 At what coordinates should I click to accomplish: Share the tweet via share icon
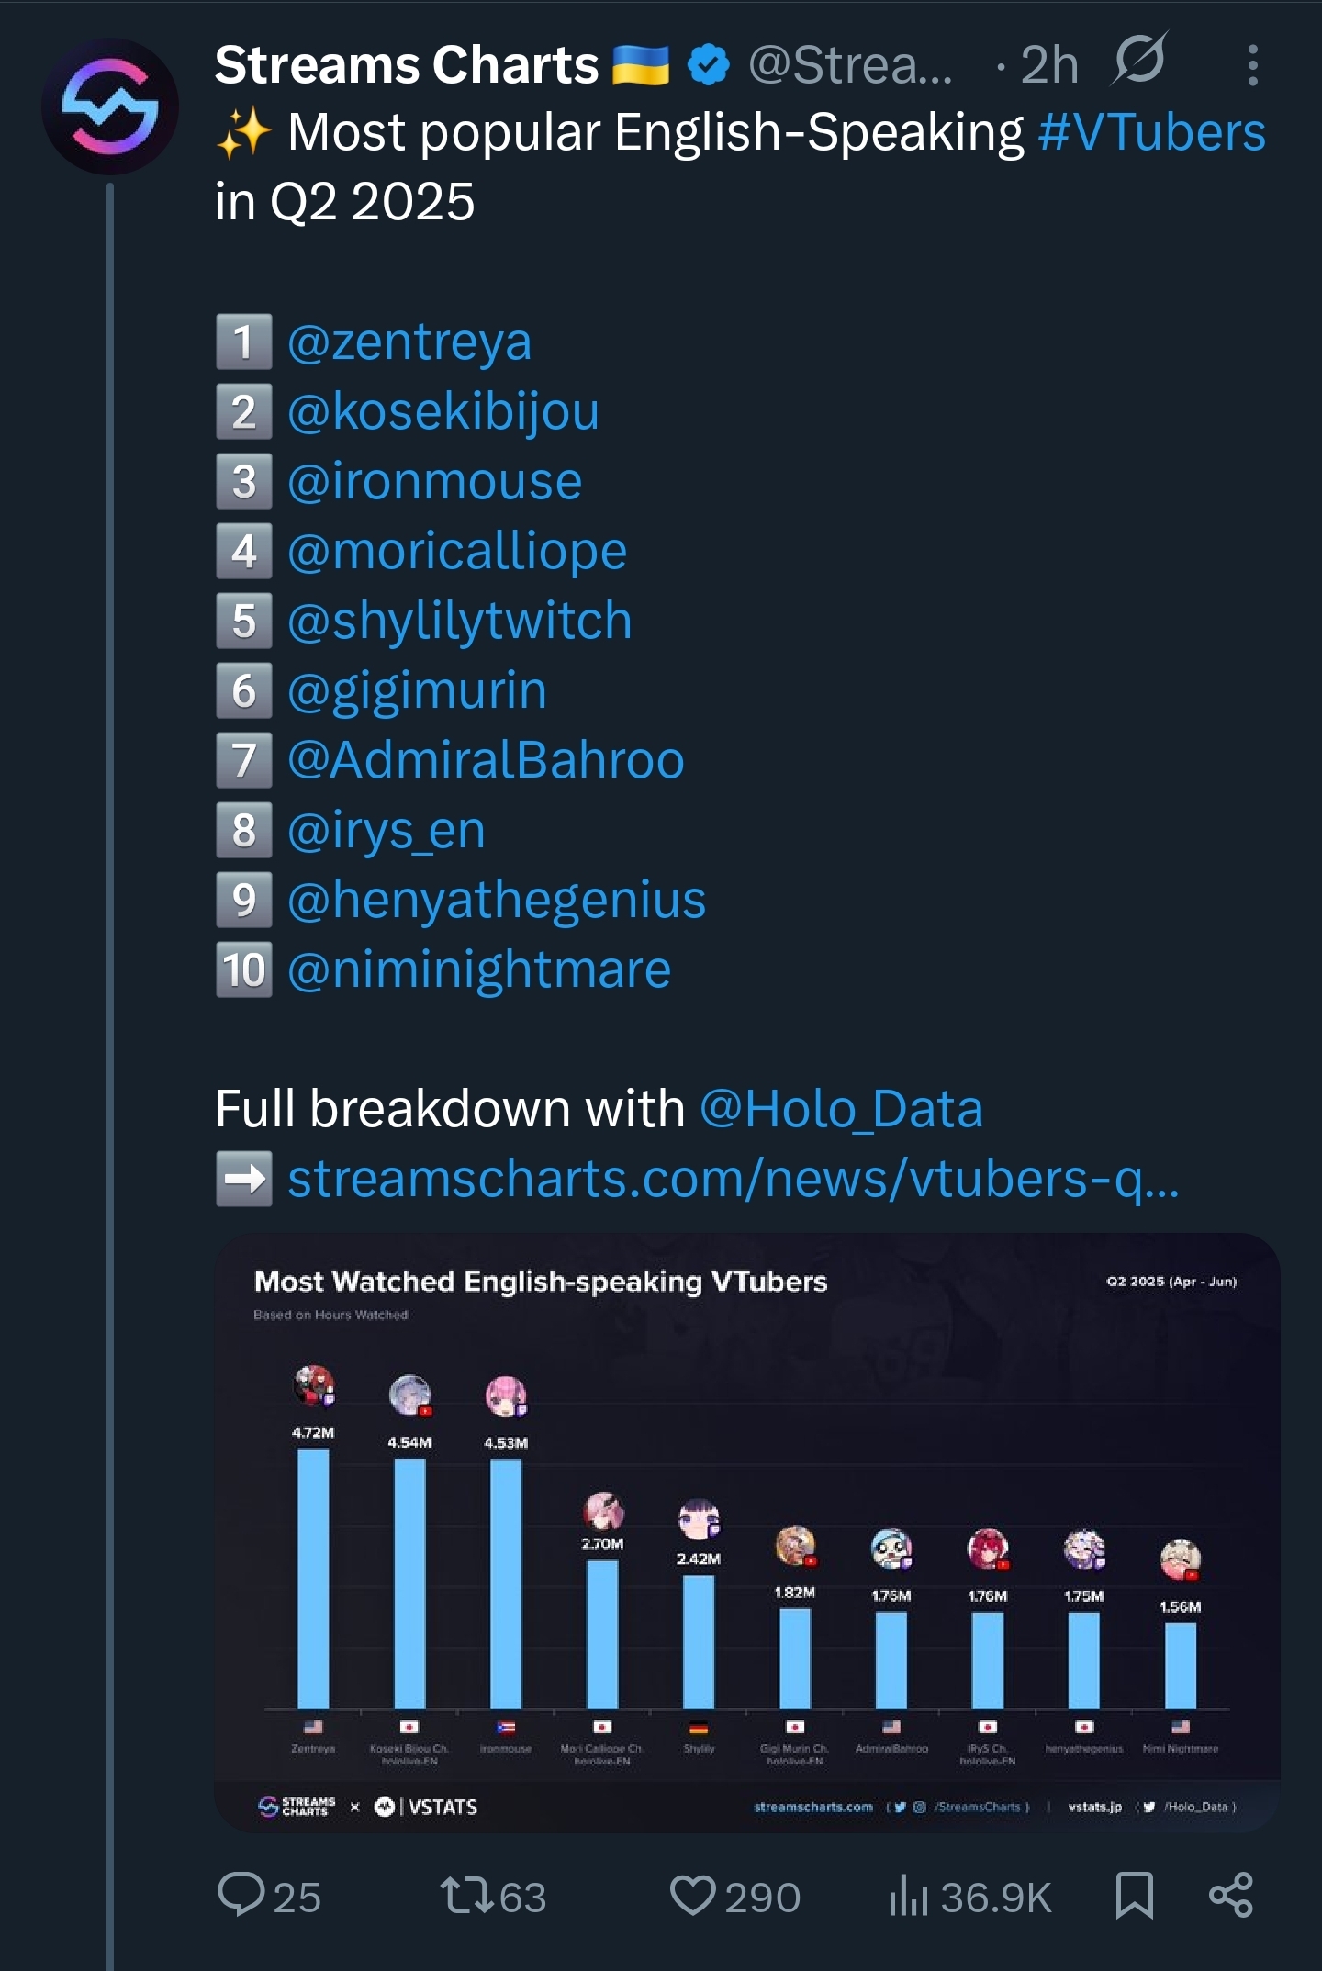click(x=1231, y=1896)
